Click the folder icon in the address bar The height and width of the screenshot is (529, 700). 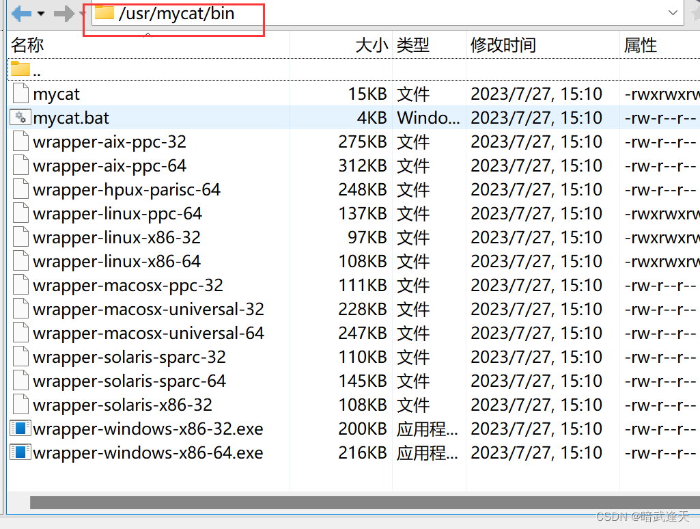(x=104, y=12)
